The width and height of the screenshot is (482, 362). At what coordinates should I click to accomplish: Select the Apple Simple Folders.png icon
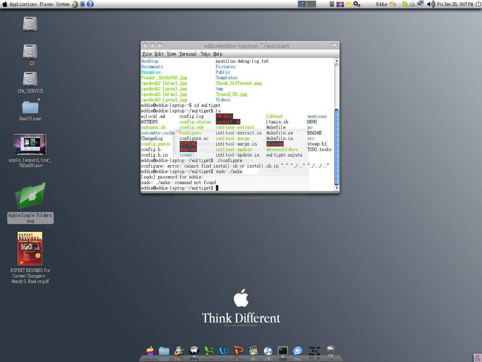(x=30, y=195)
